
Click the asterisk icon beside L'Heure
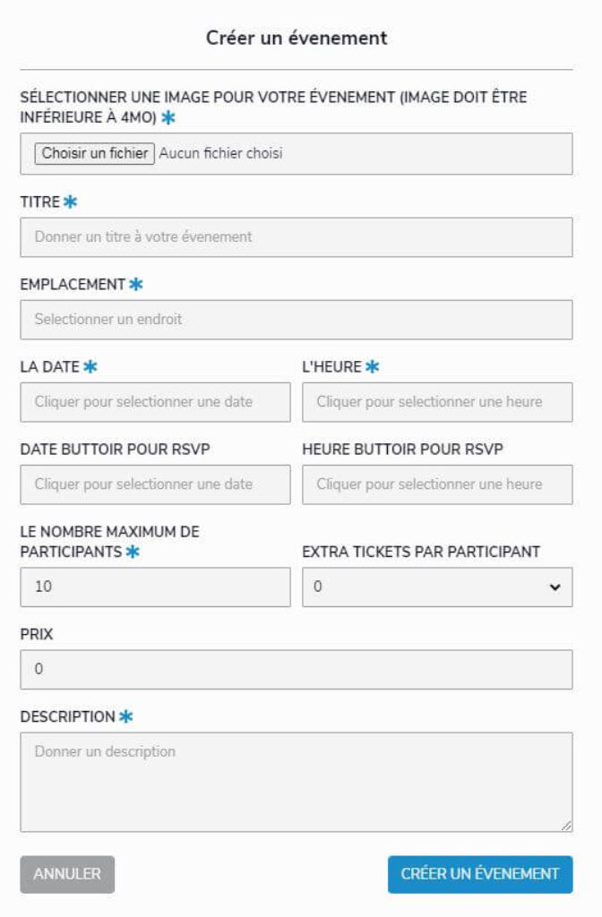(x=373, y=366)
